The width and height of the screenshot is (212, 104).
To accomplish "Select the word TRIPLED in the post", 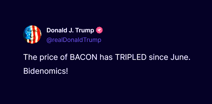I will [131, 57].
